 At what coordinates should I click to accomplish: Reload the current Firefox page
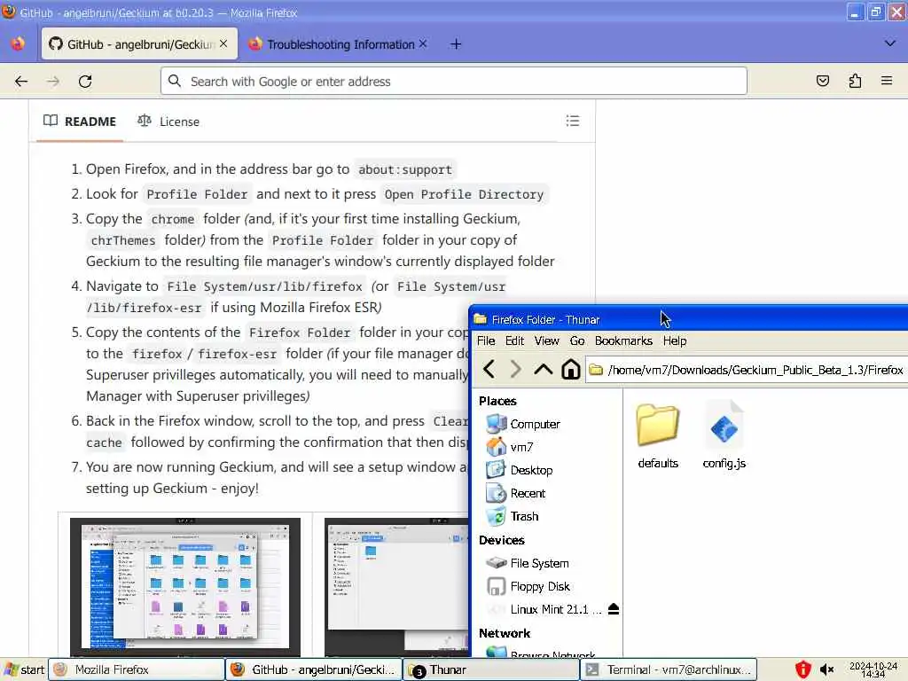coord(85,81)
